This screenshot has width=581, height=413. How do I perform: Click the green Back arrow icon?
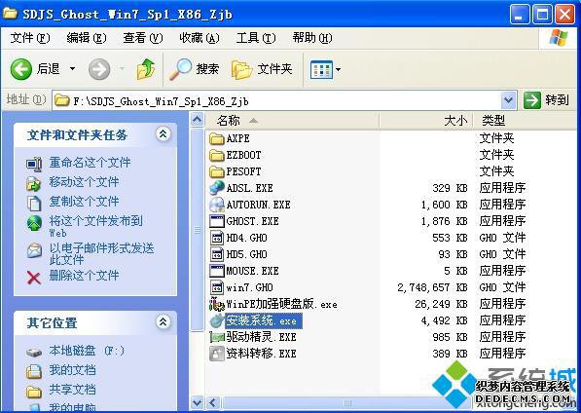[x=21, y=69]
